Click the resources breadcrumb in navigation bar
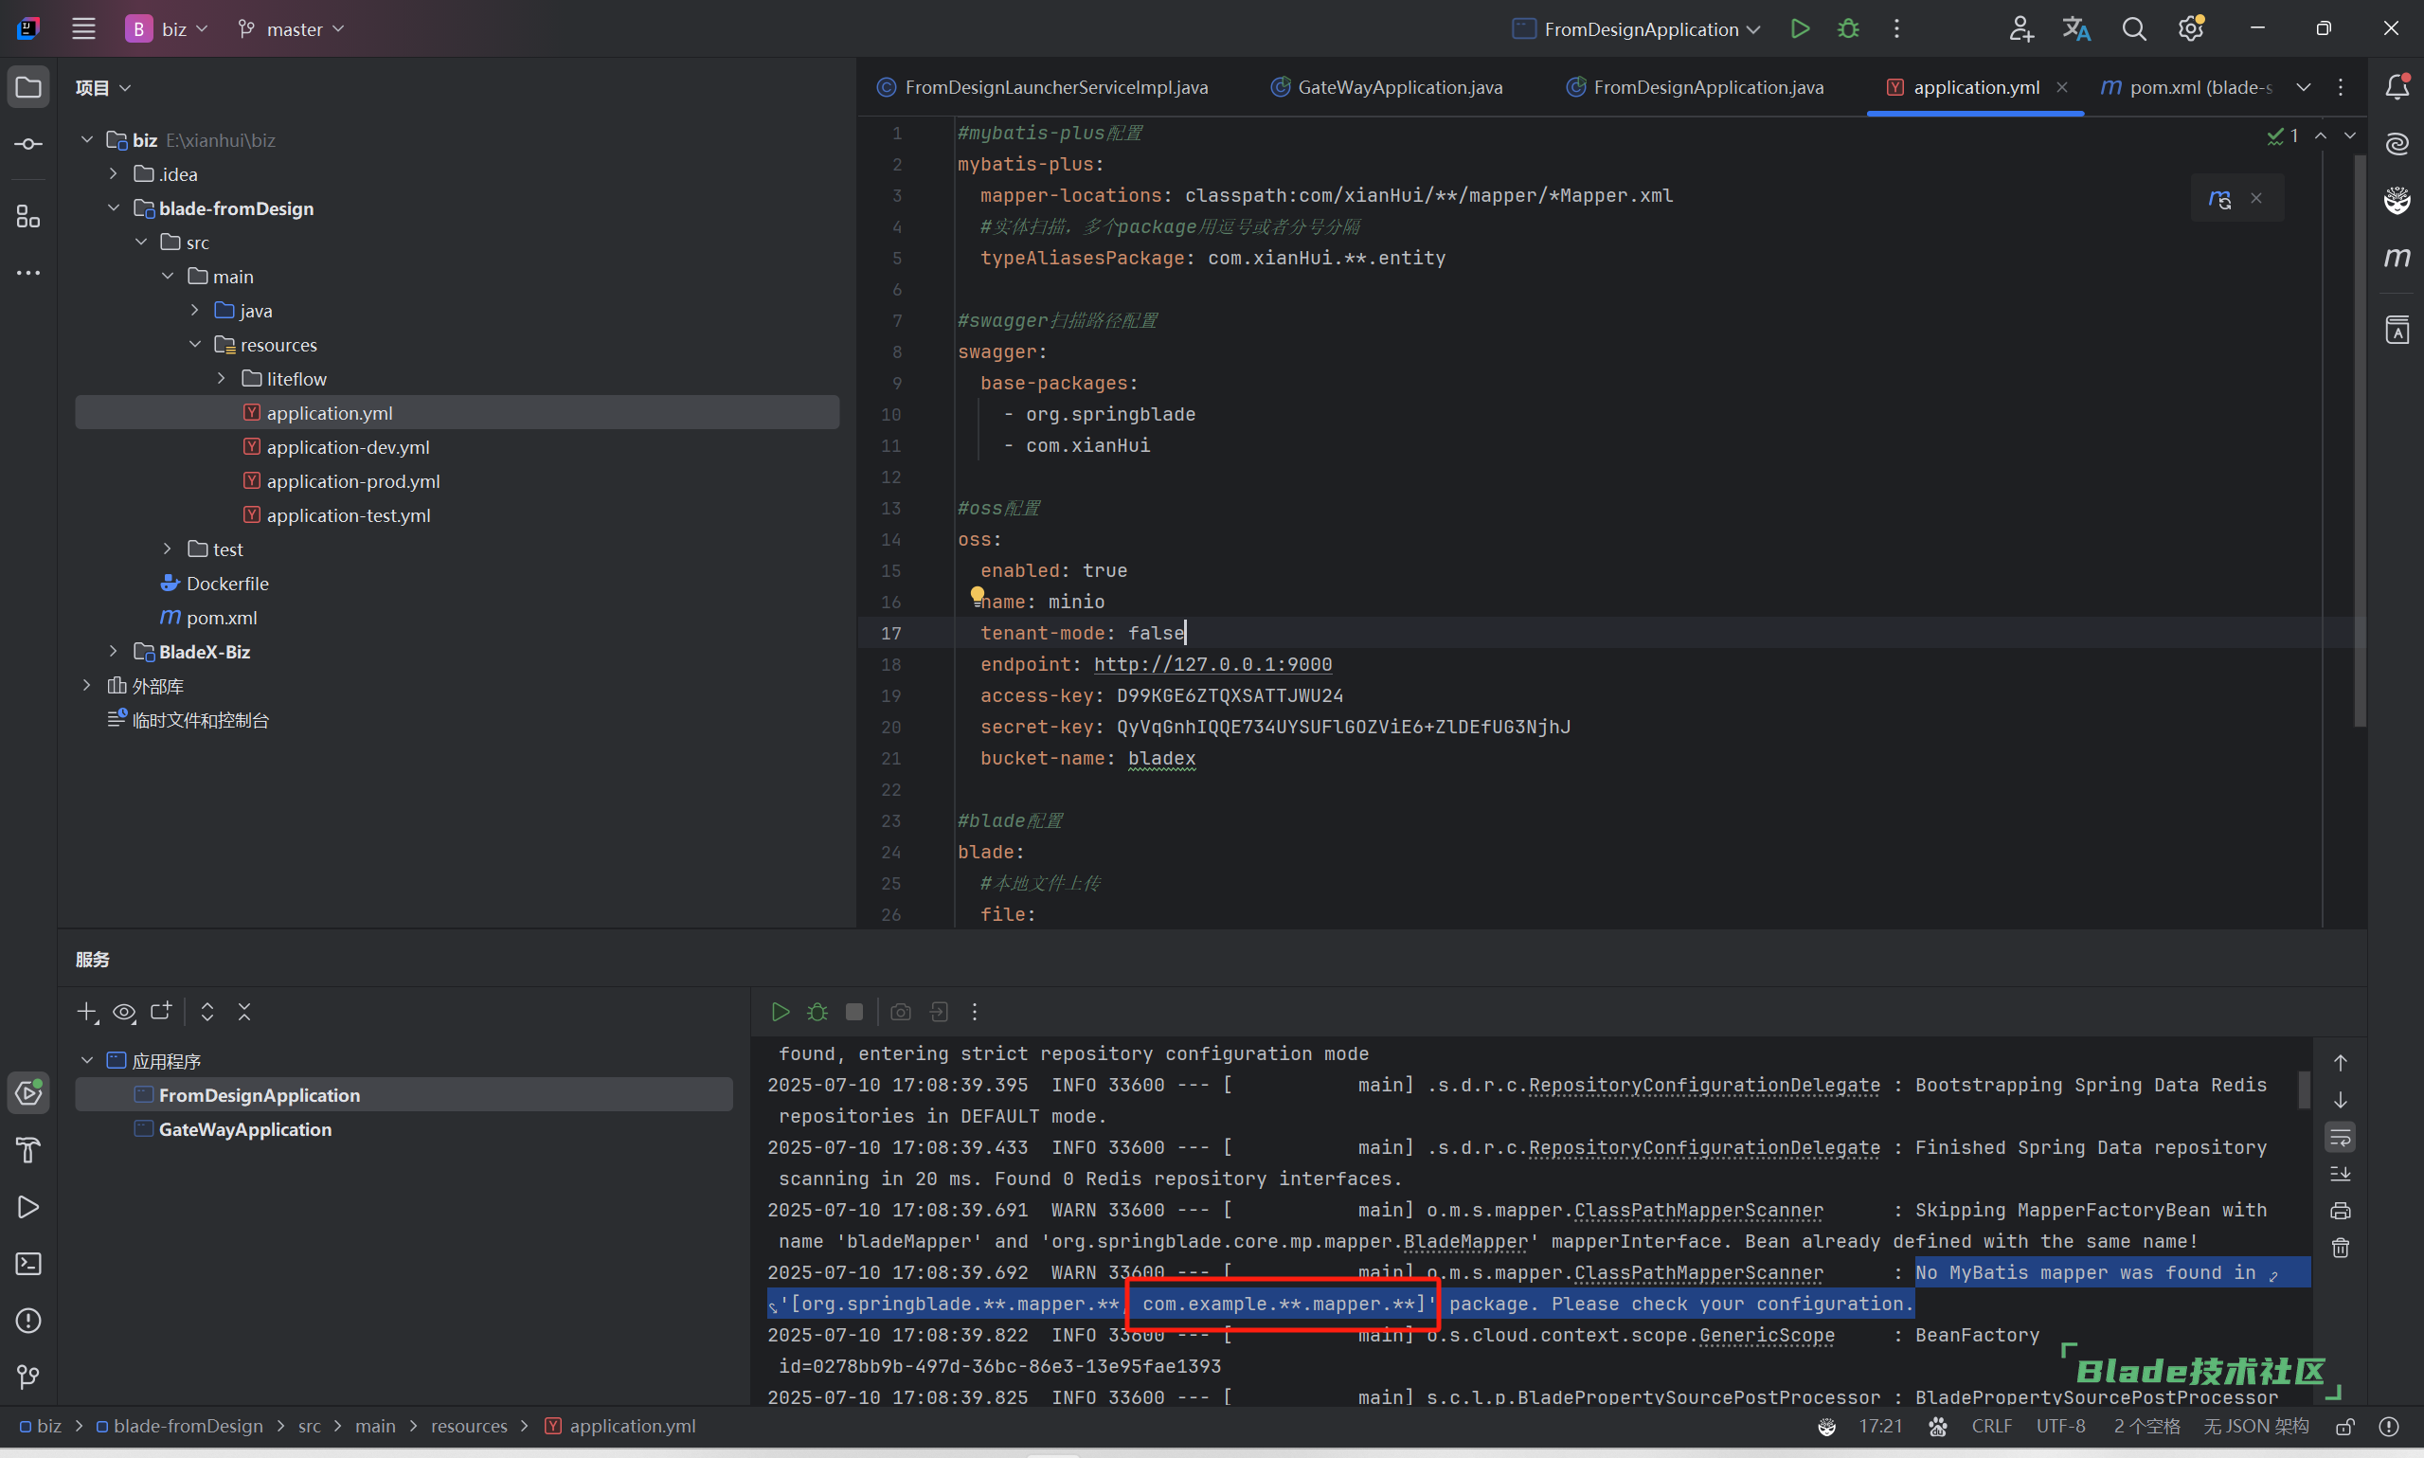2424x1458 pixels. point(469,1427)
